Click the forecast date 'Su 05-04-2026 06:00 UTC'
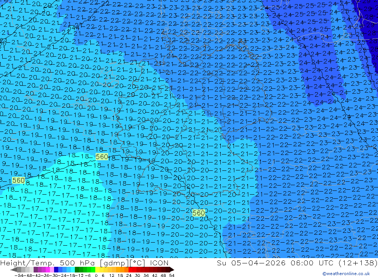Image resolution: width=378 pixels, height=277 pixels. (x=275, y=263)
